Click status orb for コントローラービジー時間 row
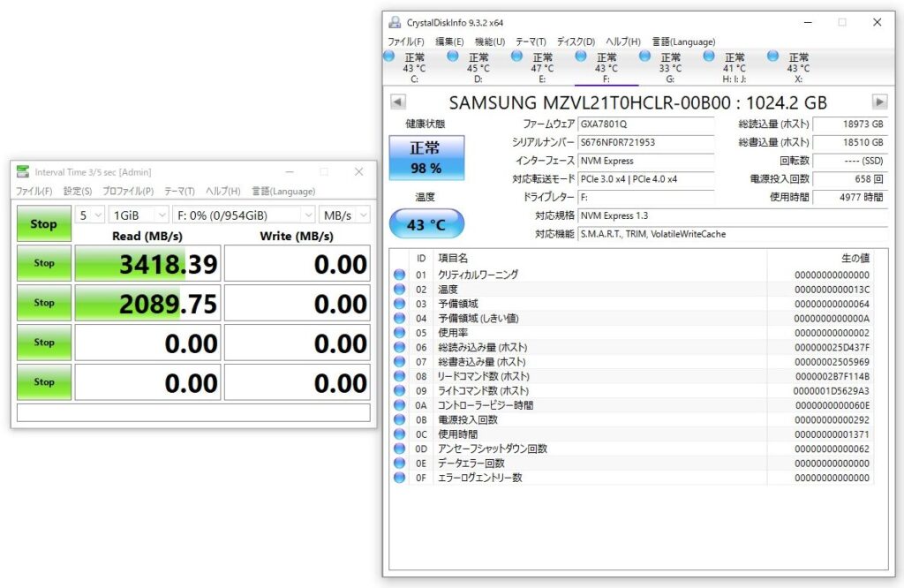 point(399,405)
